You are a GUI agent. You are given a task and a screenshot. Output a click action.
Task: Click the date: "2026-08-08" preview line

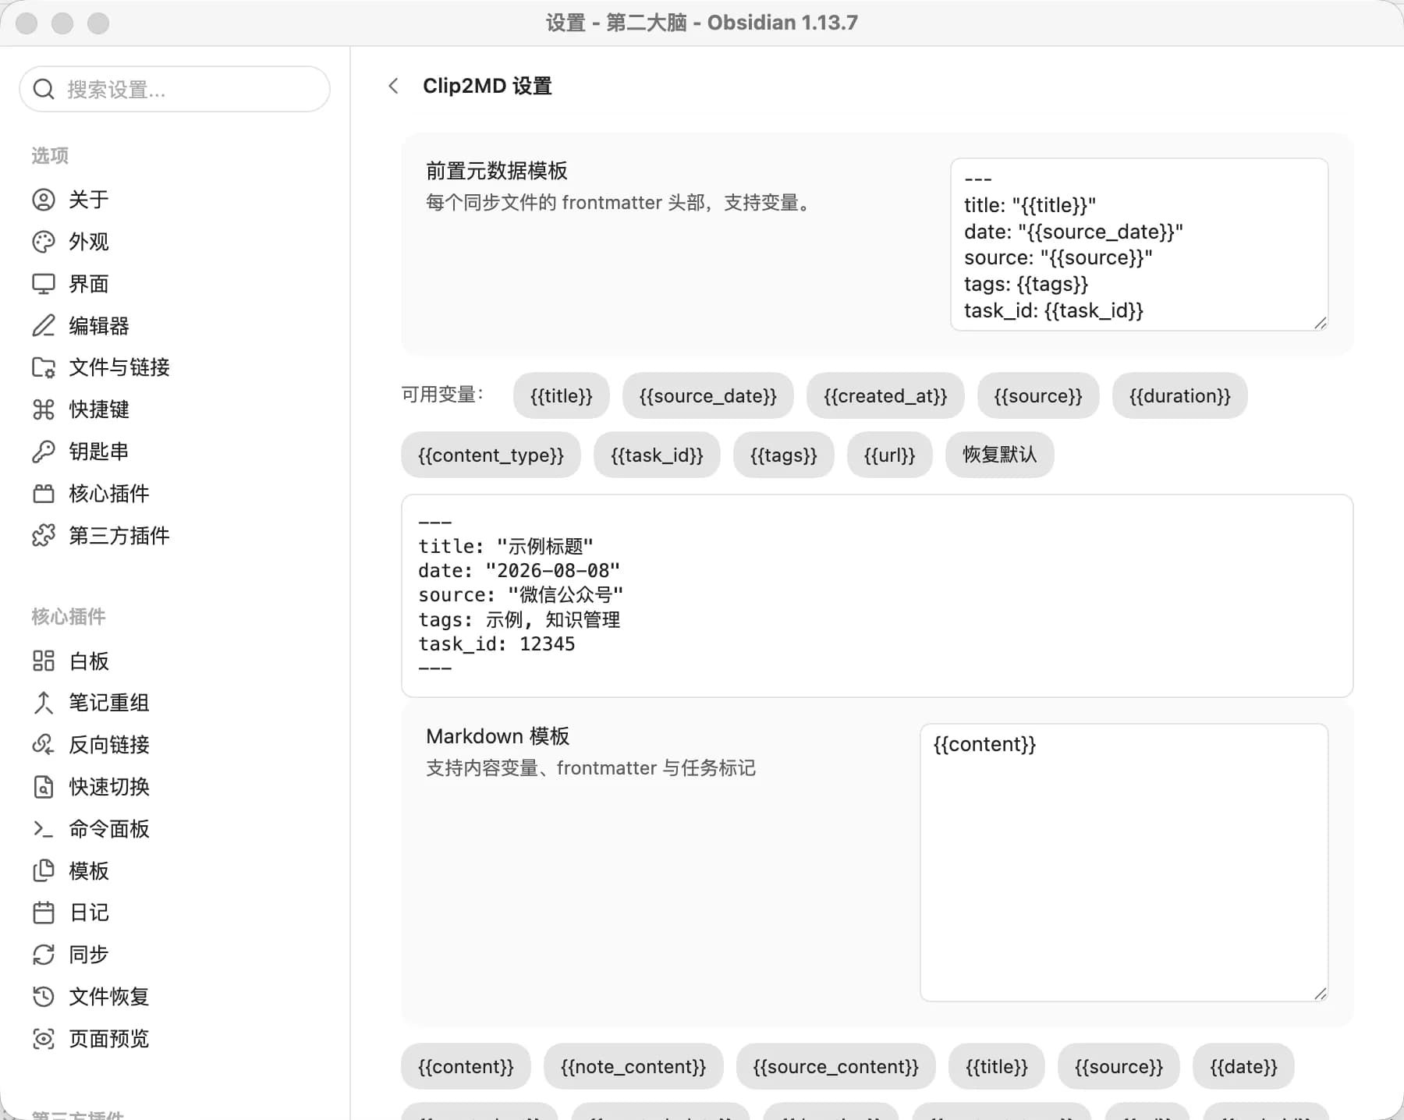pyautogui.click(x=519, y=571)
